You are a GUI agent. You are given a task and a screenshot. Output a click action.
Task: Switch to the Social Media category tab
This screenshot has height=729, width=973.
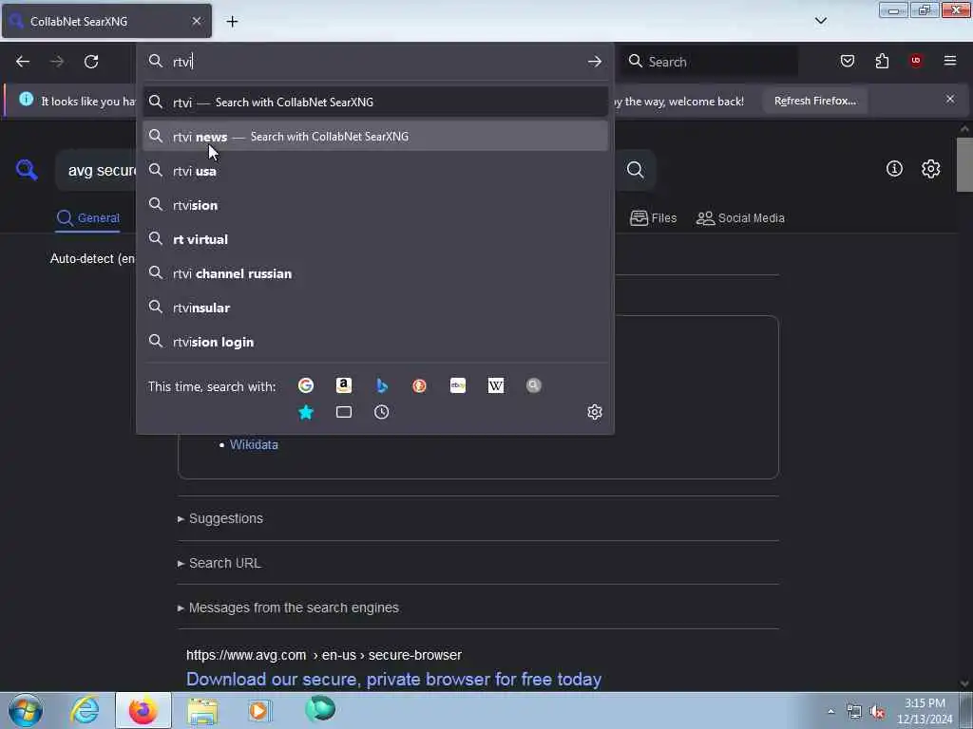[x=740, y=218]
